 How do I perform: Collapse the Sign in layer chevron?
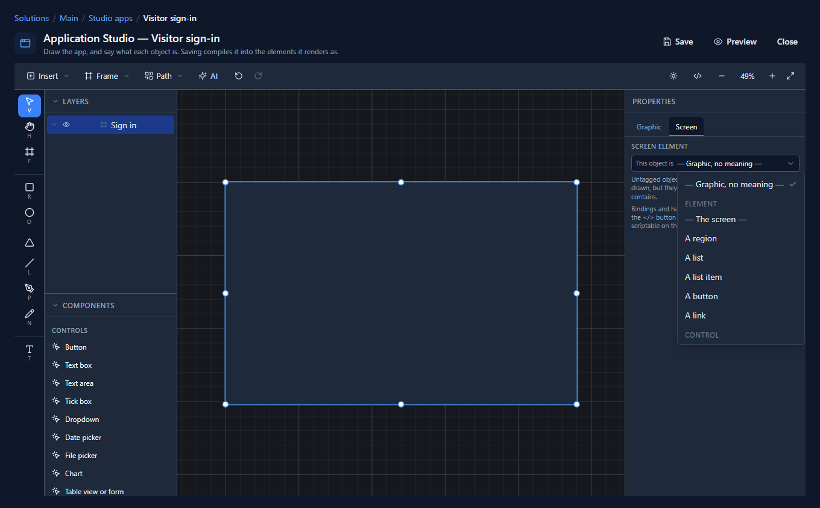point(54,125)
